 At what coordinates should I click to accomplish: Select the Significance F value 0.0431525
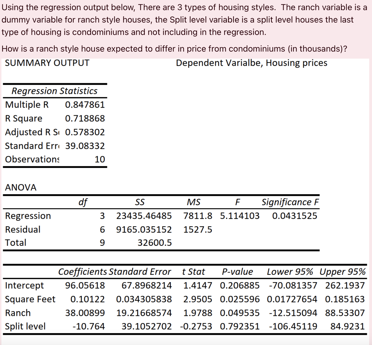tap(295, 216)
